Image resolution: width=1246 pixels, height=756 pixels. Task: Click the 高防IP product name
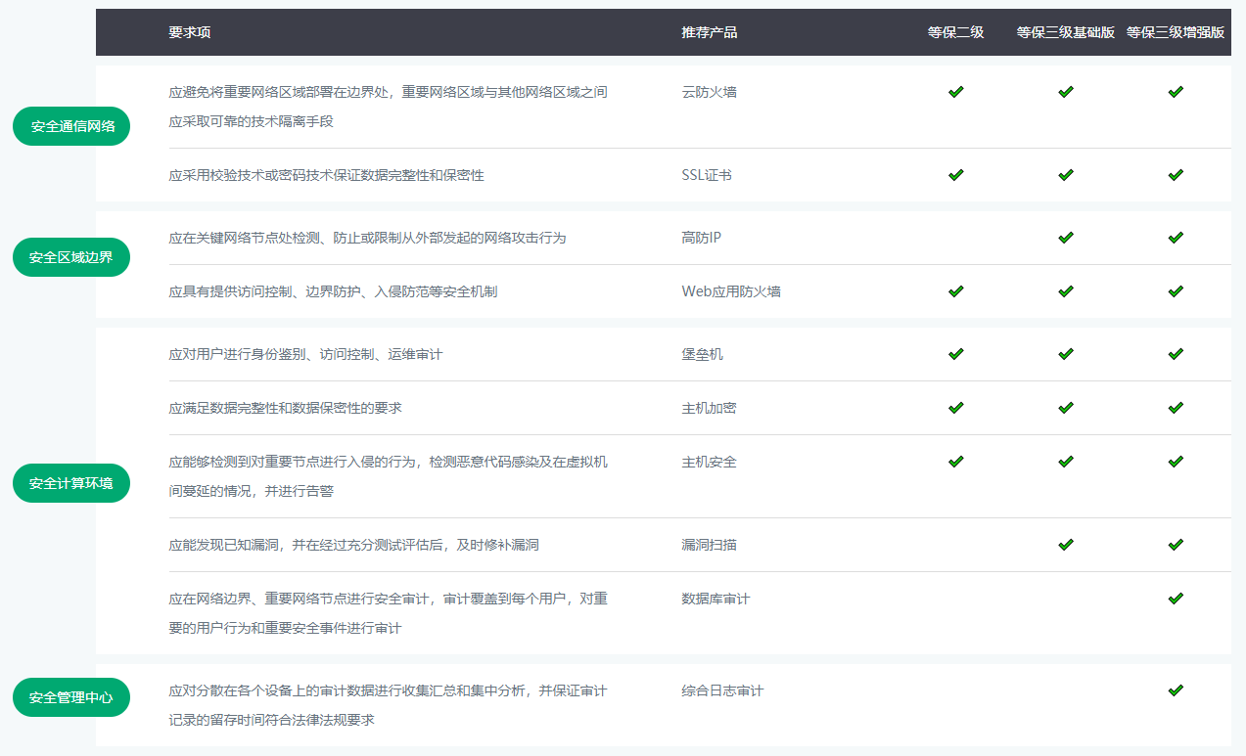pos(702,238)
